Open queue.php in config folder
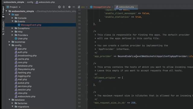The image size is (193, 109). pos(24,83)
